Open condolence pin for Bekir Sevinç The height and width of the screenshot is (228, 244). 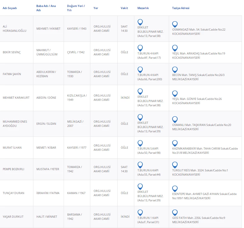click(x=175, y=48)
